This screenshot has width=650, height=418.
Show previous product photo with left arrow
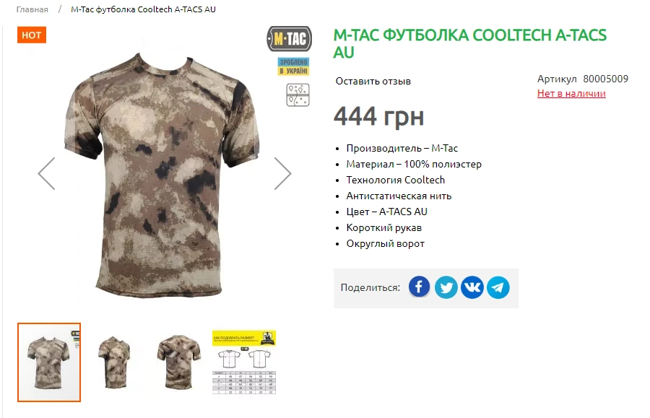(46, 173)
